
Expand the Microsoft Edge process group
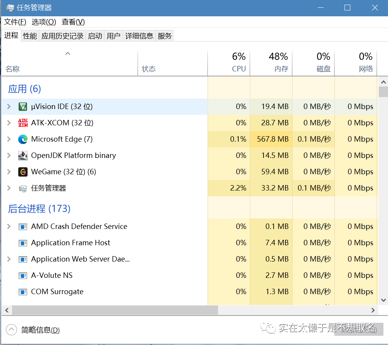pos(9,139)
